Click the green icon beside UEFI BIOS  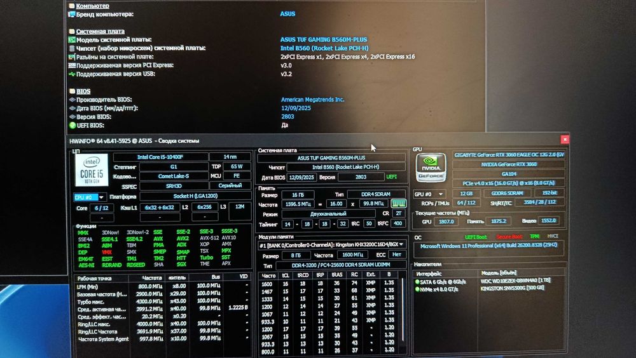pyautogui.click(x=73, y=126)
